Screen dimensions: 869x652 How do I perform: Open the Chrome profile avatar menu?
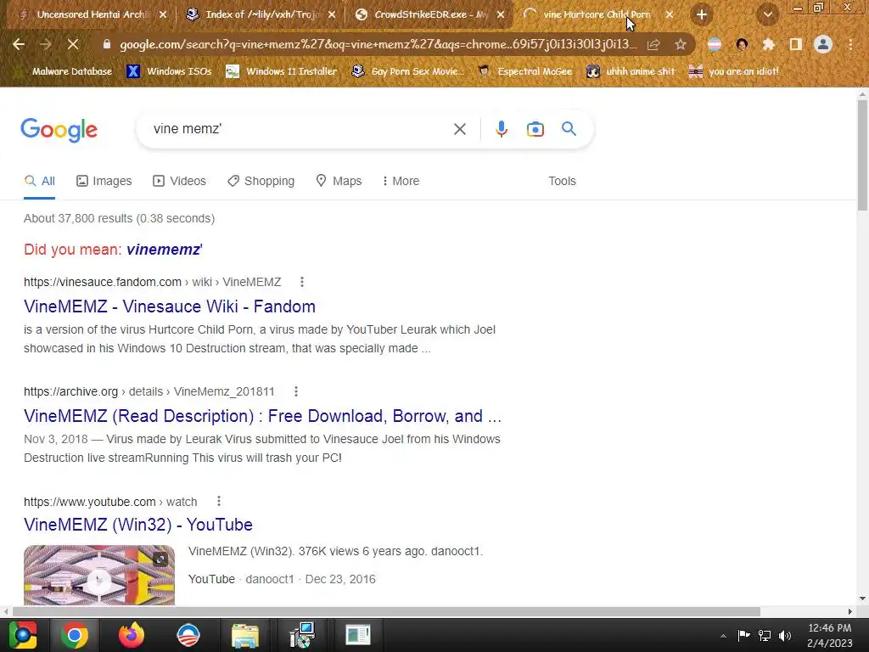(x=823, y=44)
